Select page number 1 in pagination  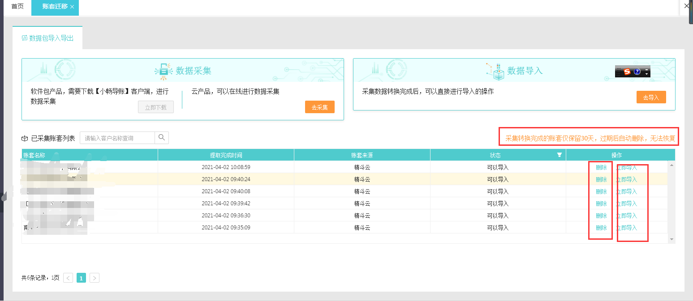pos(81,278)
